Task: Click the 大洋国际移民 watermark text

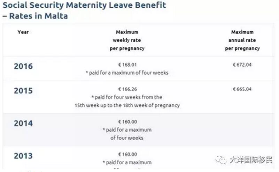Action: click(251, 160)
